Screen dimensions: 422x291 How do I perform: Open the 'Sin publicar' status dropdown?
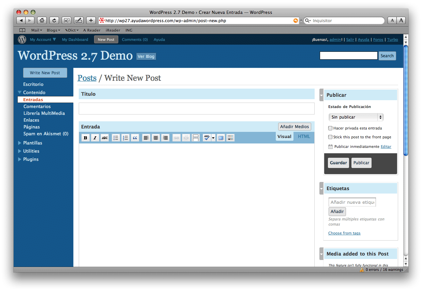356,117
